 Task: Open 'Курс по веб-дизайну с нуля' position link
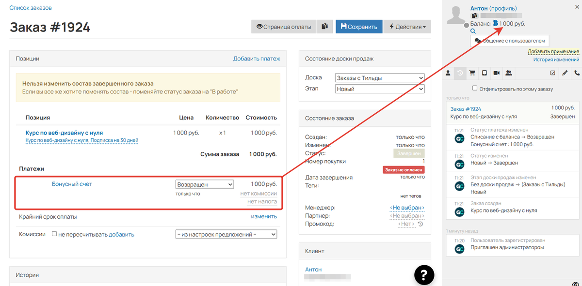tap(64, 133)
